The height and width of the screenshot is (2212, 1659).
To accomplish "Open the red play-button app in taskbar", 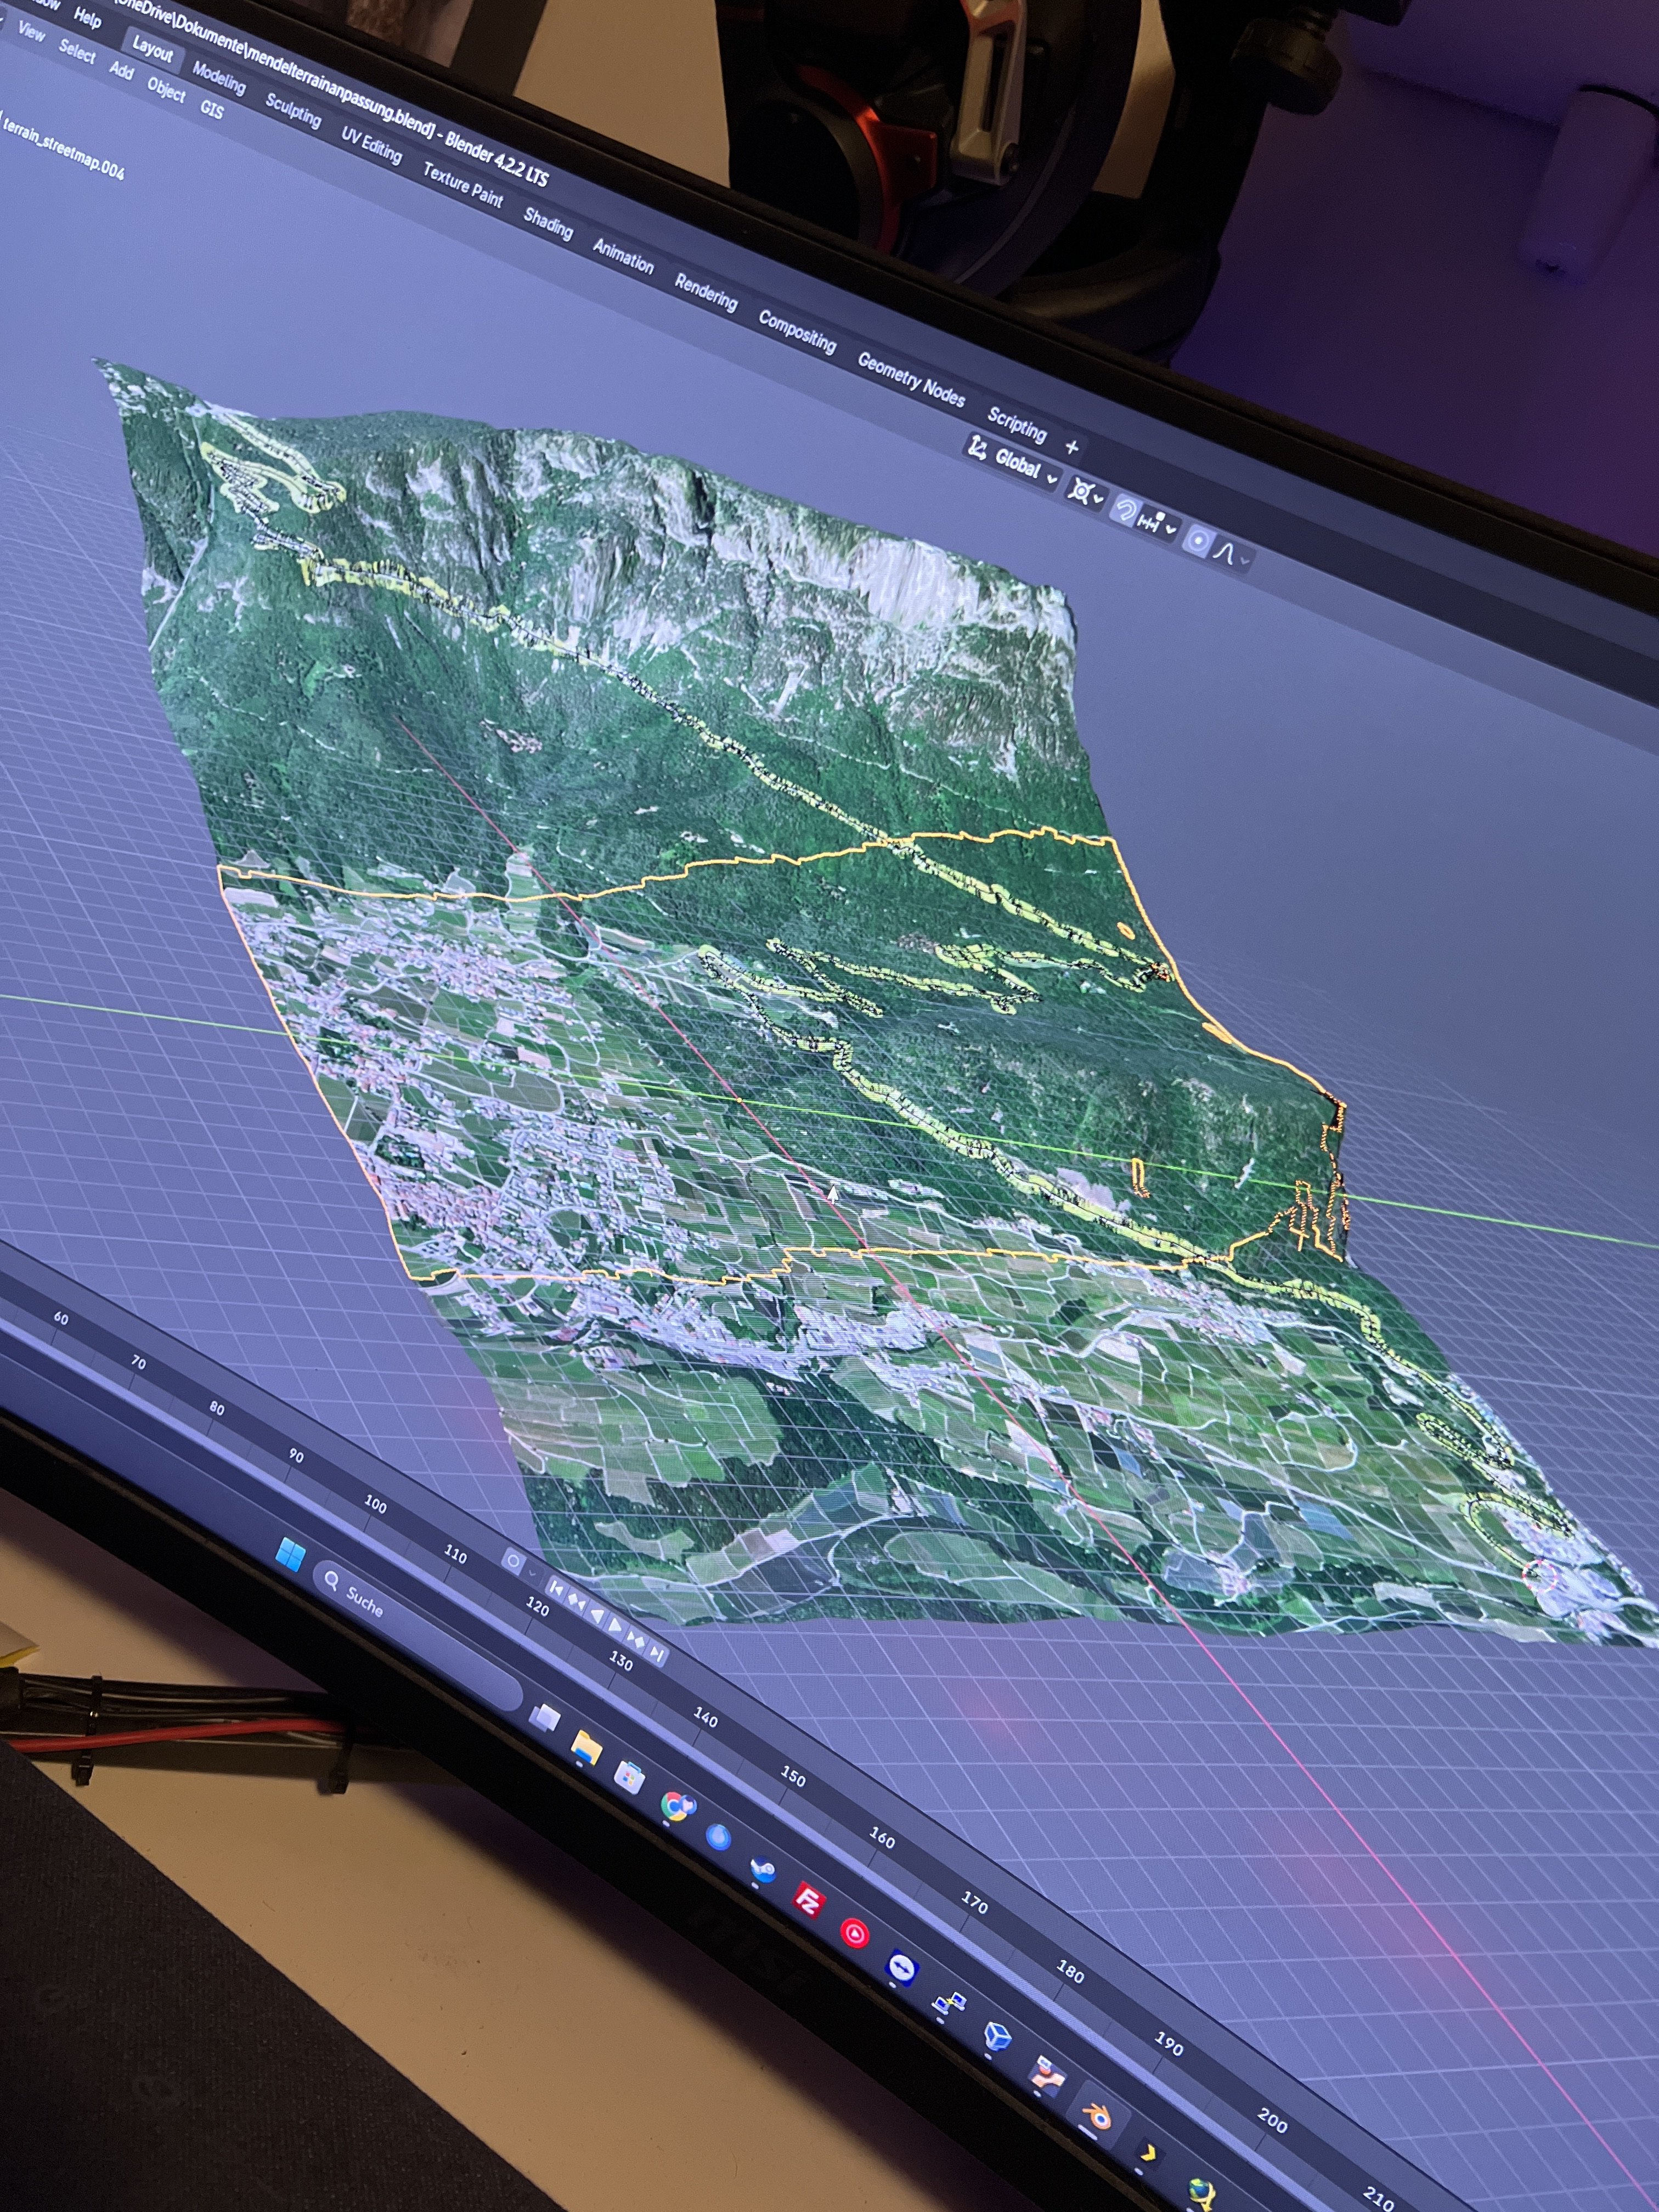I will point(854,1932).
